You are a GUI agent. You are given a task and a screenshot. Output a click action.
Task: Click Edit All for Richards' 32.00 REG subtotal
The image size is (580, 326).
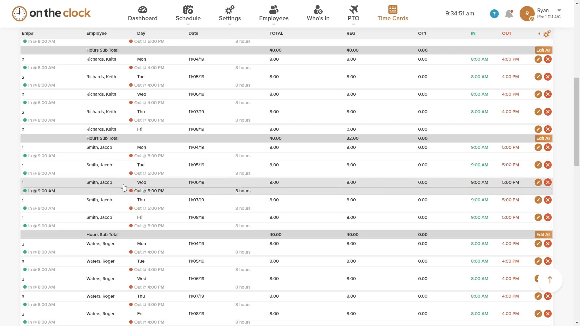point(543,138)
